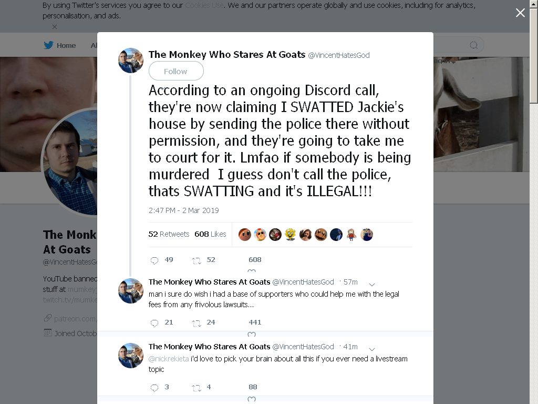Close the tweet overlay with the large X

coord(520,13)
